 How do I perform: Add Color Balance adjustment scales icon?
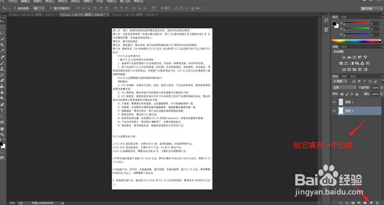click(x=346, y=63)
